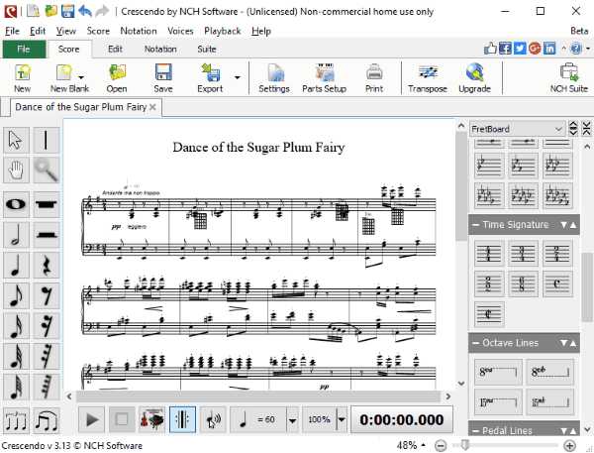Click the New score icon
Viewport: 594px width, 453px height.
23,77
